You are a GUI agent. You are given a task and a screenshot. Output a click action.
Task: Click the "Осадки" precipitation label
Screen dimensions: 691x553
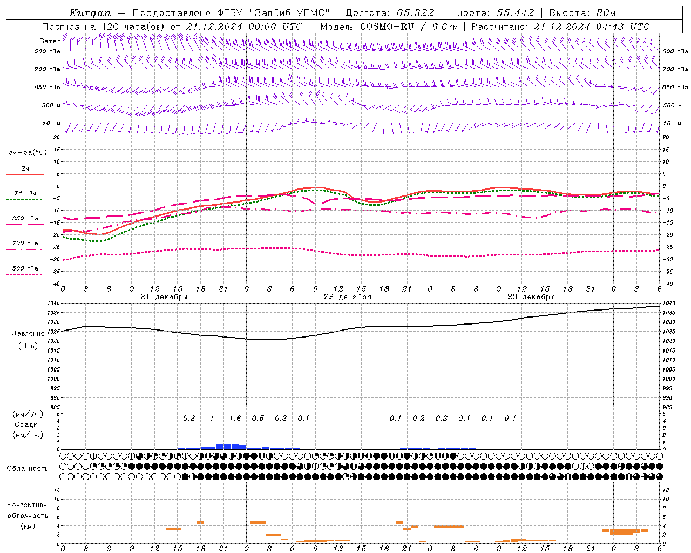click(x=28, y=424)
